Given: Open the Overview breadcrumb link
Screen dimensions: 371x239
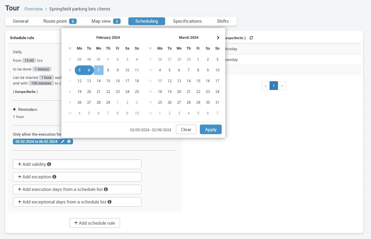Looking at the screenshot, I should click(x=33, y=9).
